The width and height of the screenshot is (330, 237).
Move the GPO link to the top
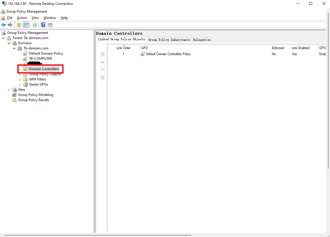[x=103, y=54]
